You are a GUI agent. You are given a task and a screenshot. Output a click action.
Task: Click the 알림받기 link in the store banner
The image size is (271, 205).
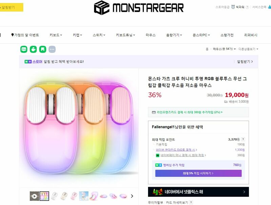click(x=245, y=62)
